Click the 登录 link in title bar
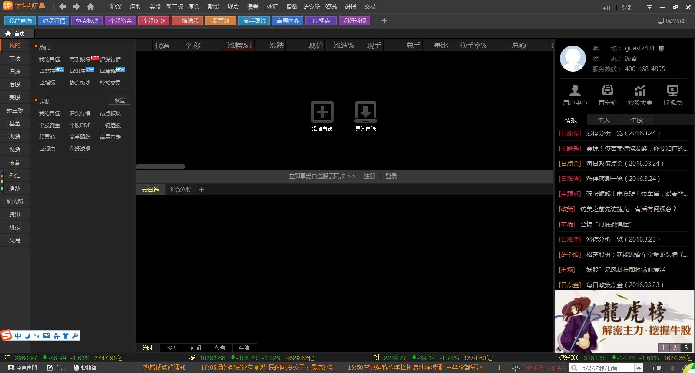 click(x=627, y=8)
